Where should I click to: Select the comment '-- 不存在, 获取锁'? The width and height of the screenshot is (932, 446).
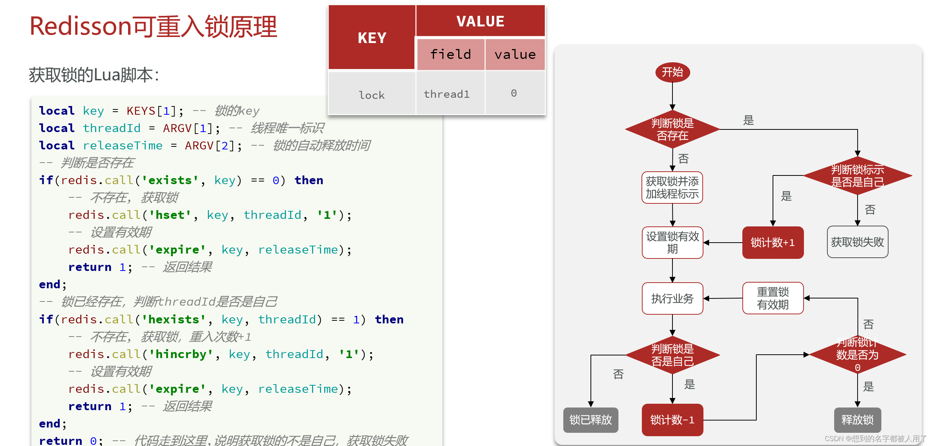pyautogui.click(x=123, y=198)
